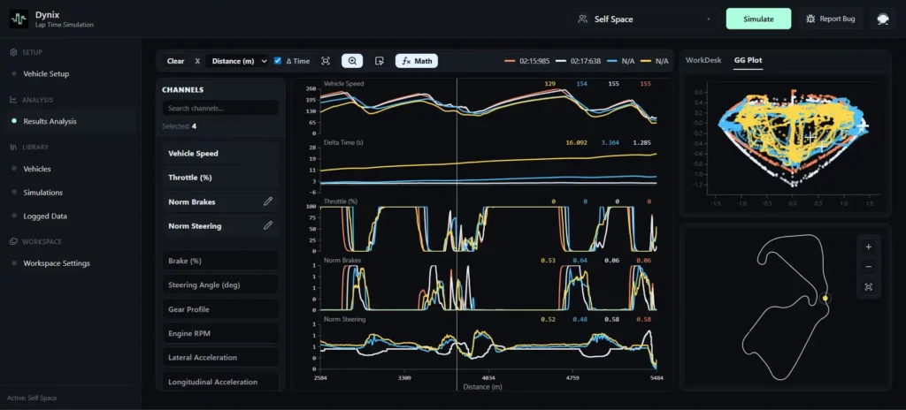This screenshot has height=410, width=906.
Task: Click the Throttle (%) chart title
Action: point(341,201)
